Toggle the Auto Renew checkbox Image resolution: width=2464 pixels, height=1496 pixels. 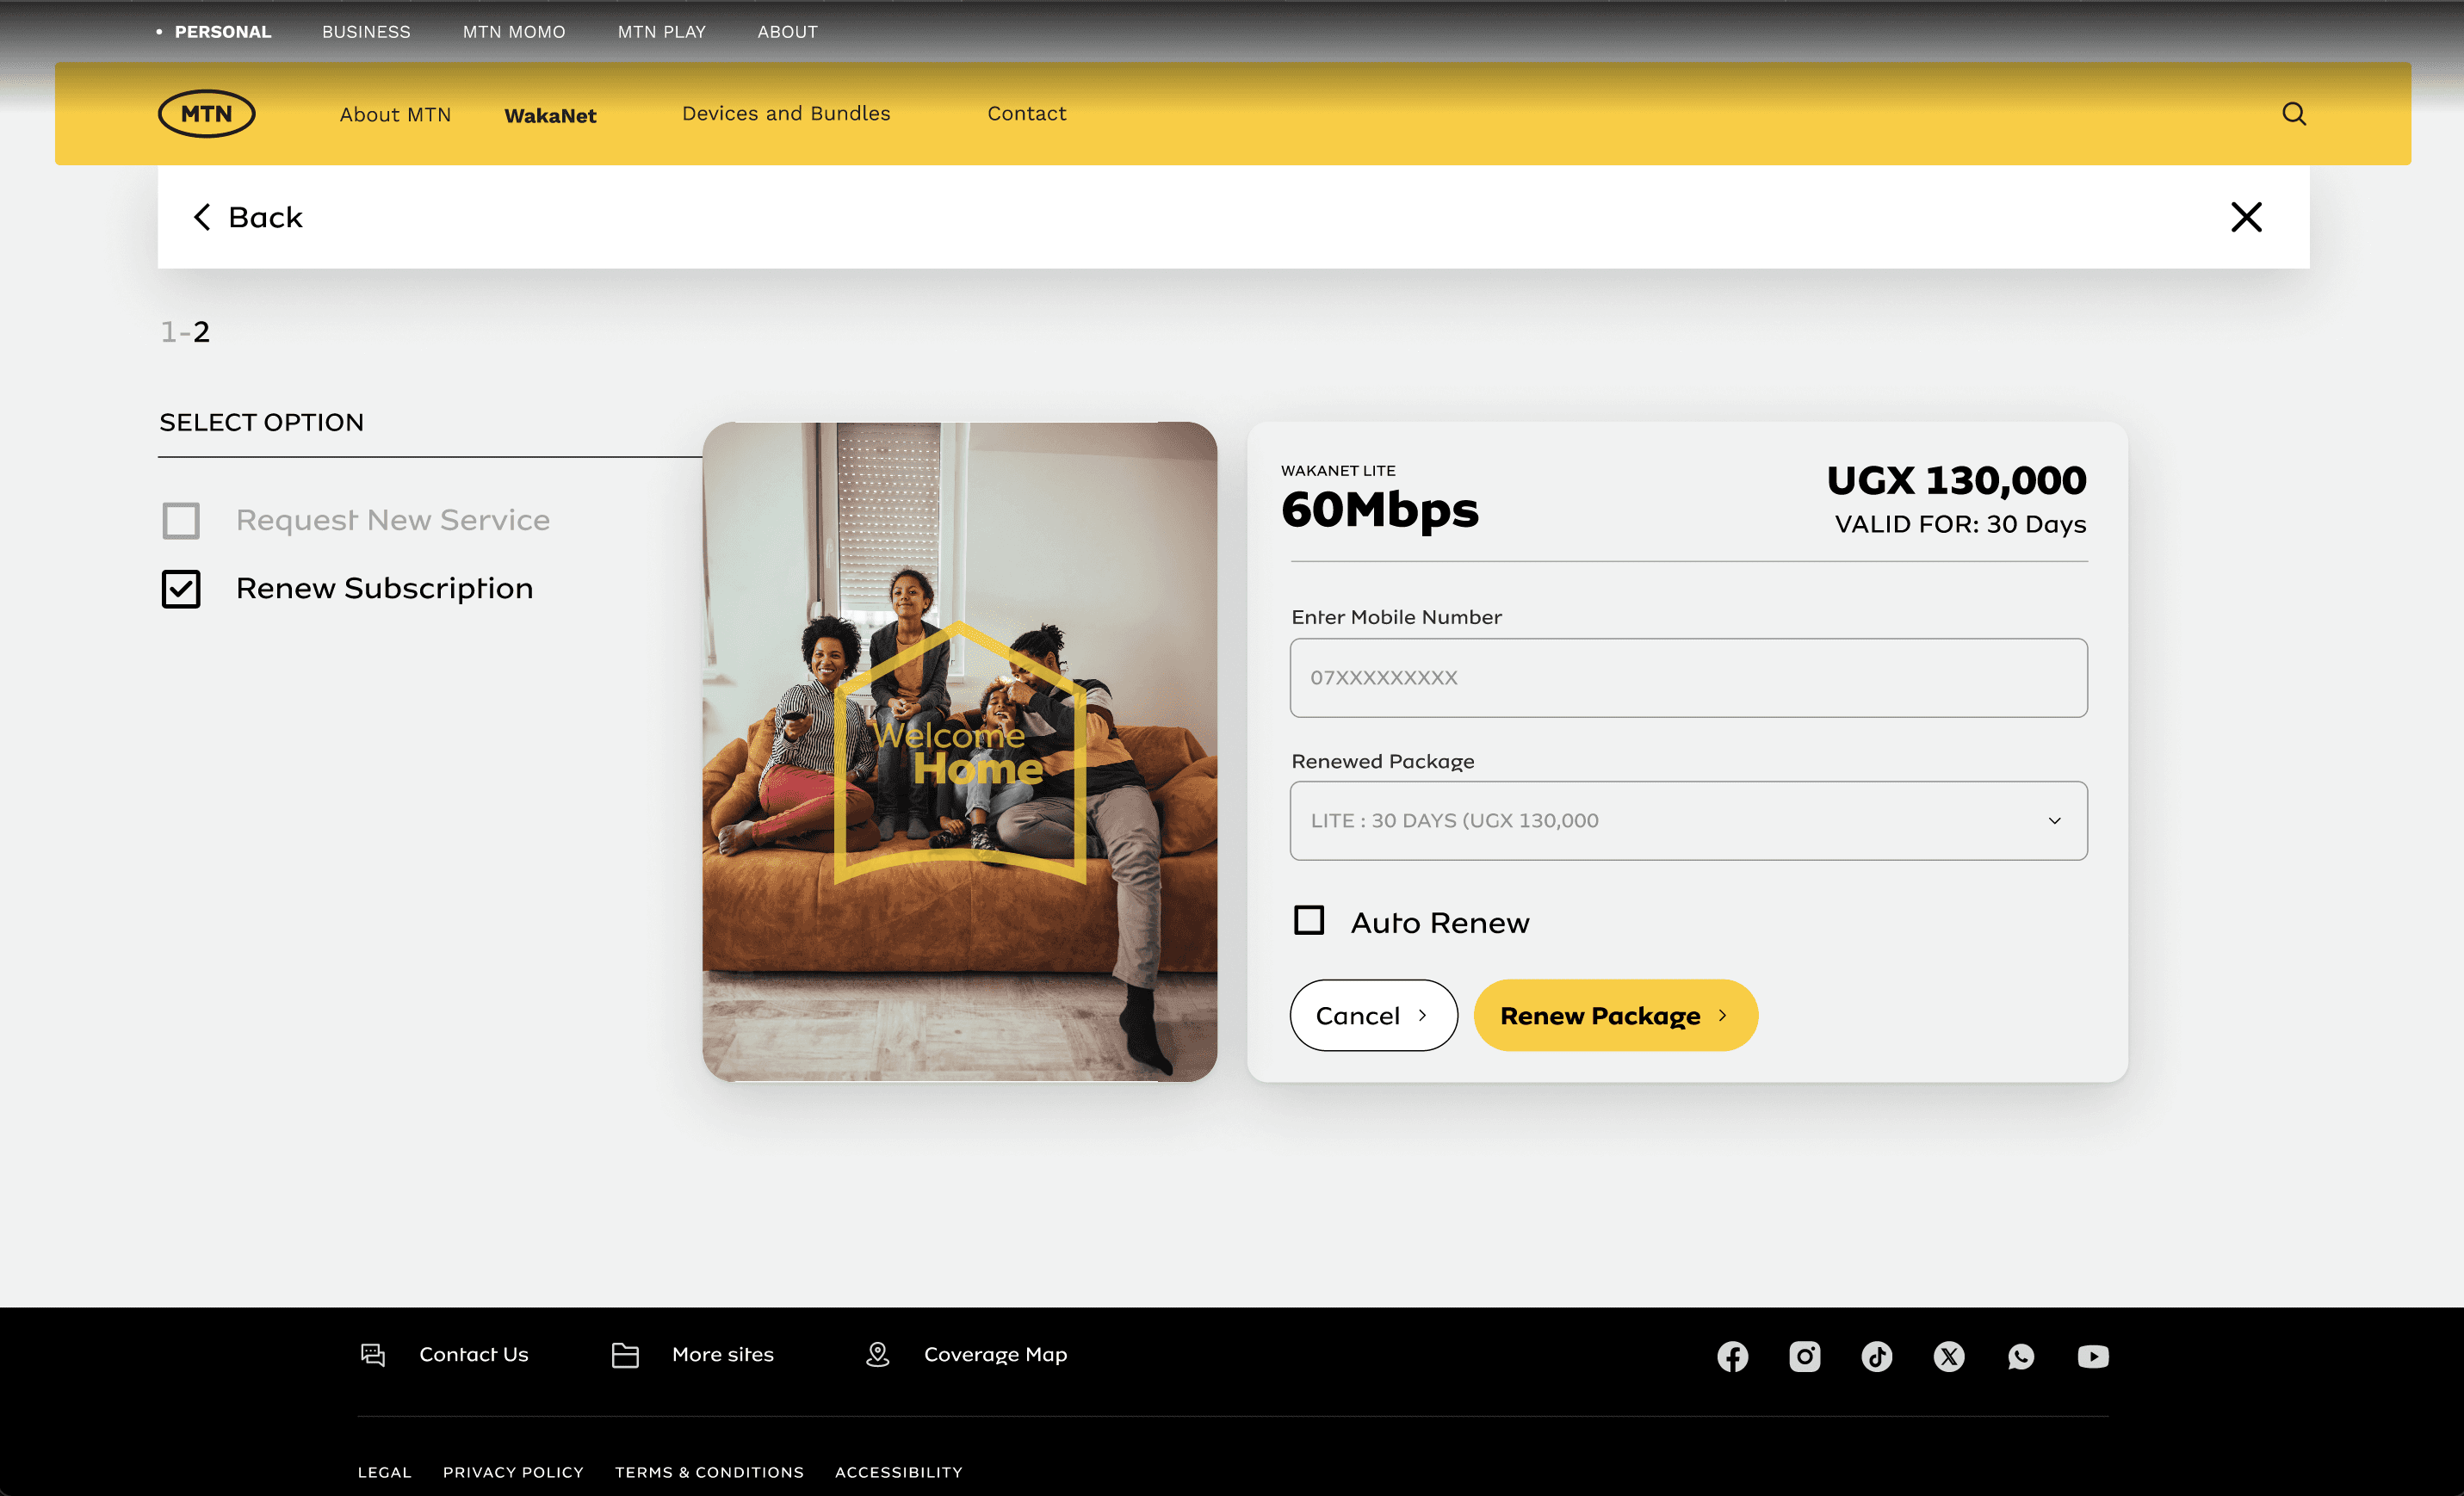point(1311,918)
